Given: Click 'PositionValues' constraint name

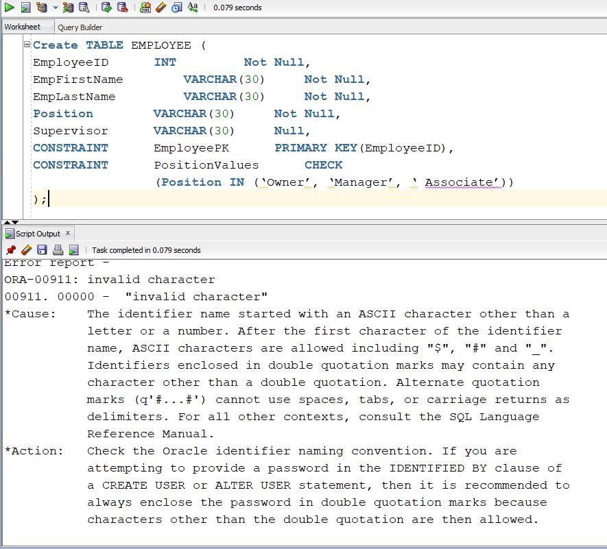Looking at the screenshot, I should coord(206,164).
